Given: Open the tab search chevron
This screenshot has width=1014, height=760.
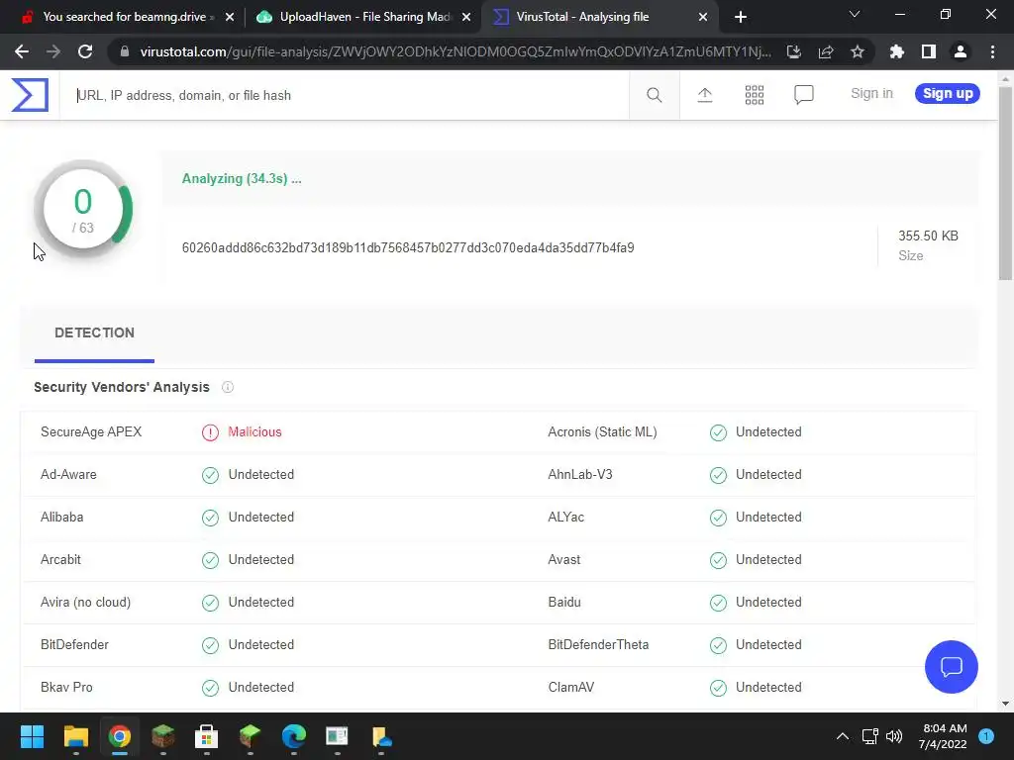Looking at the screenshot, I should [x=855, y=14].
